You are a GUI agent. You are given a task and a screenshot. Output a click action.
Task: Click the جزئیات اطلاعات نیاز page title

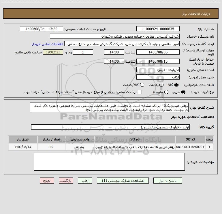[x=197, y=14]
